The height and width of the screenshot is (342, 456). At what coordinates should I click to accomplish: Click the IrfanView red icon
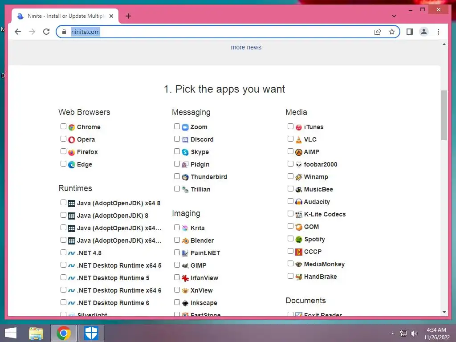[185, 278]
